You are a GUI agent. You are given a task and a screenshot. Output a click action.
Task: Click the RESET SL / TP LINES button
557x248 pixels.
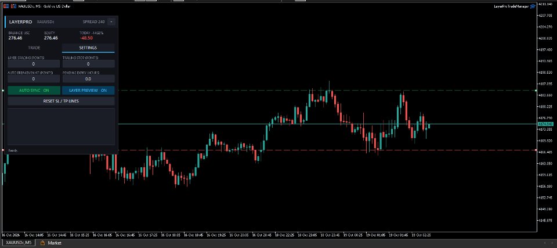(61, 101)
